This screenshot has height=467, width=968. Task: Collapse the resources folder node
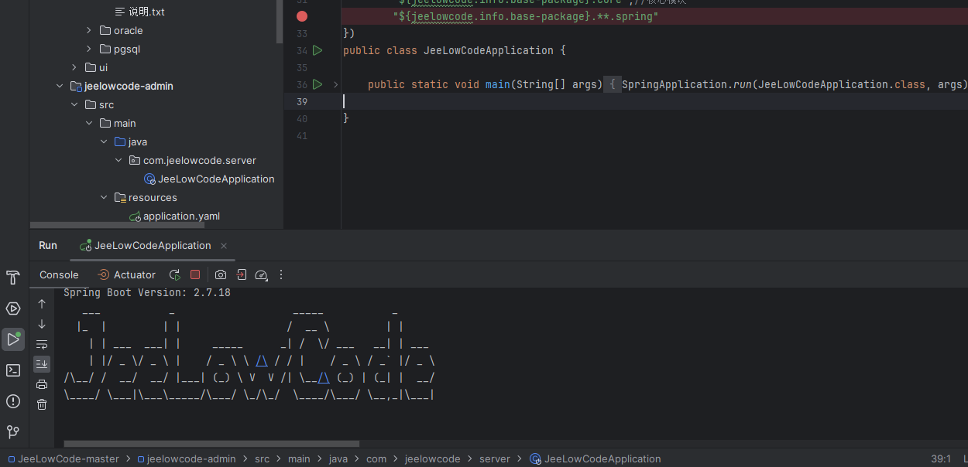click(x=104, y=197)
